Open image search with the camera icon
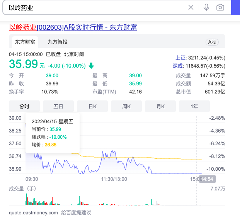 pyautogui.click(x=220, y=7)
